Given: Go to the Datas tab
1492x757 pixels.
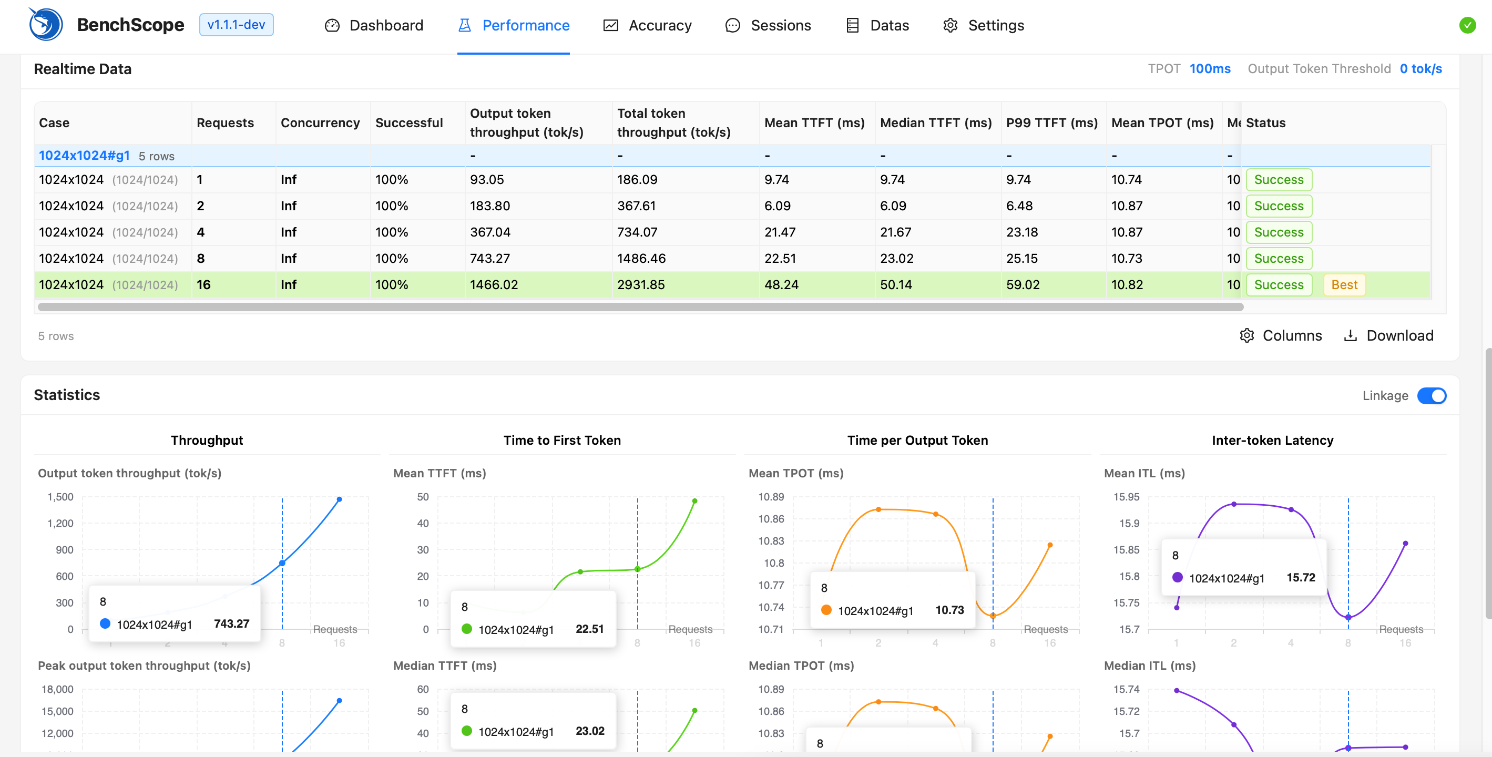Looking at the screenshot, I should 877,25.
